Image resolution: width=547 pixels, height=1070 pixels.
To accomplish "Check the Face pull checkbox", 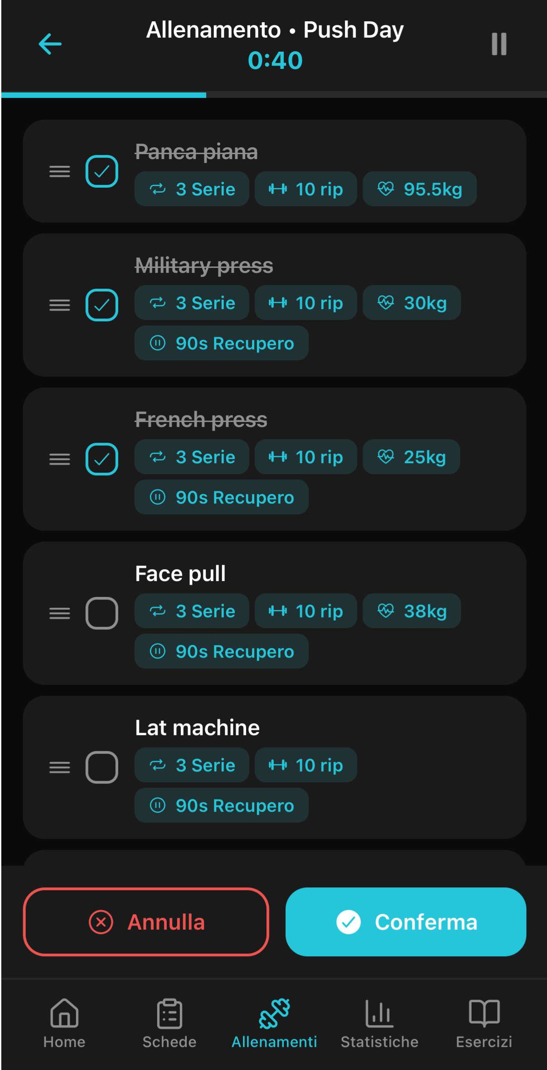I will click(x=102, y=613).
